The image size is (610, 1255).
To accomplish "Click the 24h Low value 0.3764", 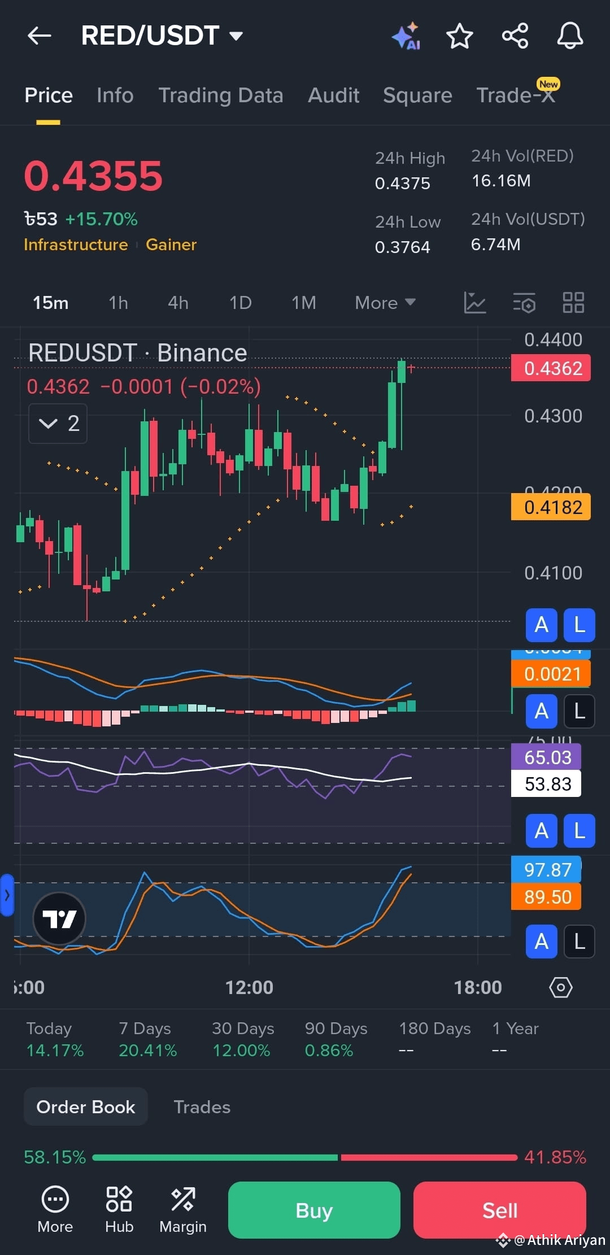I will tap(403, 247).
